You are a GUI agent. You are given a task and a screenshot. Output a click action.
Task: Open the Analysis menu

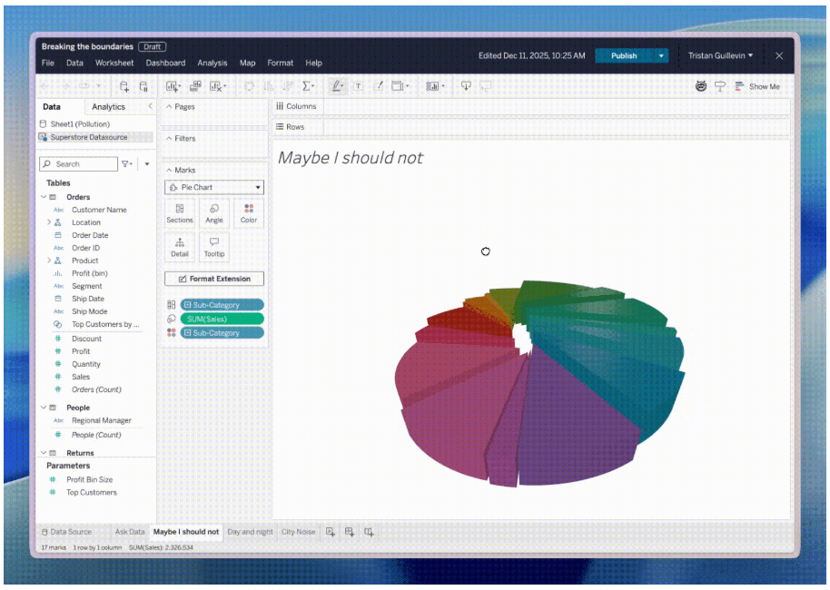pyautogui.click(x=212, y=64)
